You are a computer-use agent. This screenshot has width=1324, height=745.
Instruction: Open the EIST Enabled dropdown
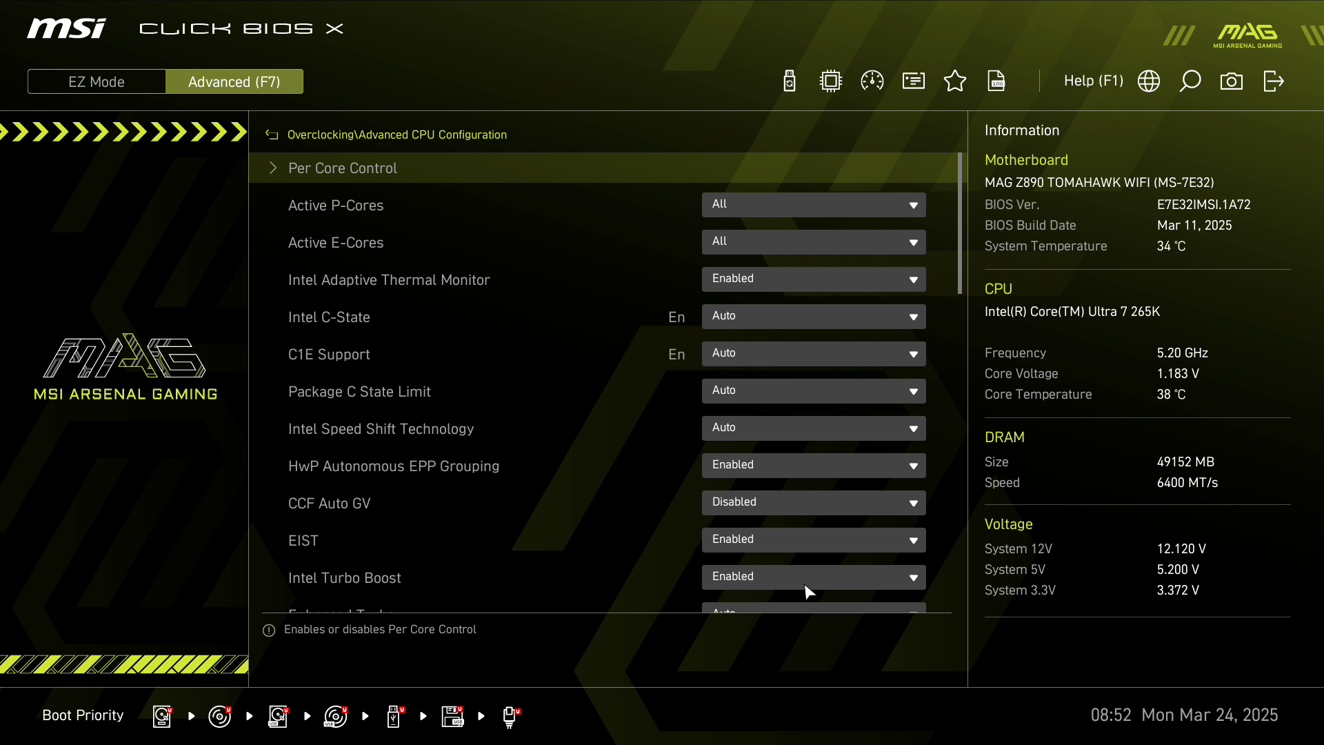(814, 540)
